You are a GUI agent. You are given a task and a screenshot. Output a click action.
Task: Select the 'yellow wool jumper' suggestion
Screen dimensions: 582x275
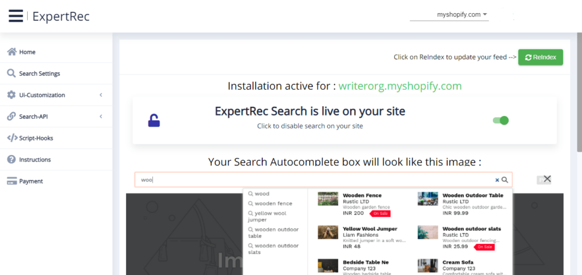[267, 216]
